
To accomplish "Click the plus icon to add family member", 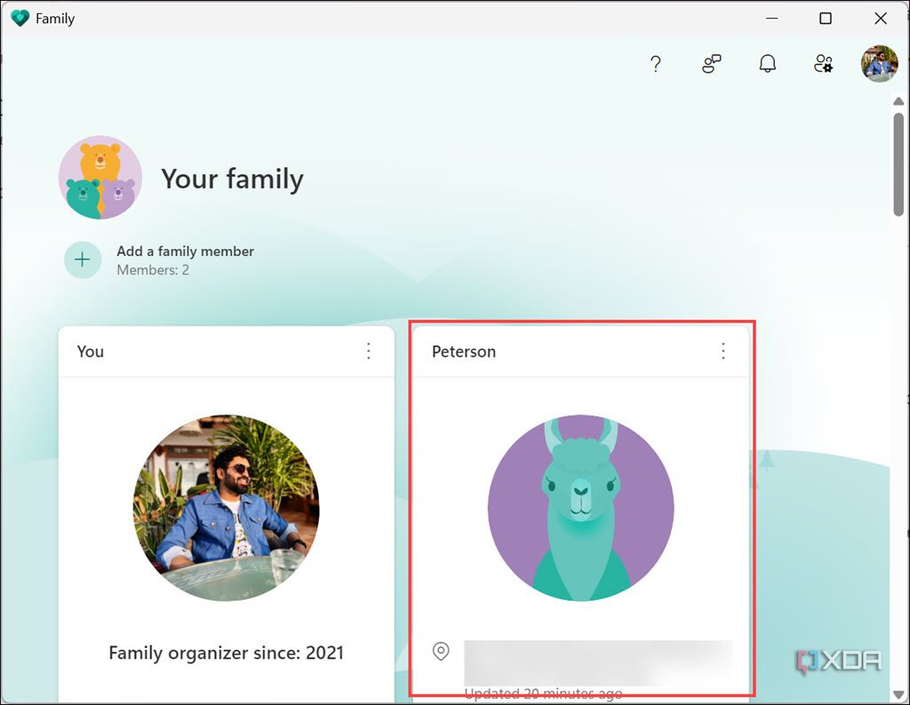I will [82, 260].
